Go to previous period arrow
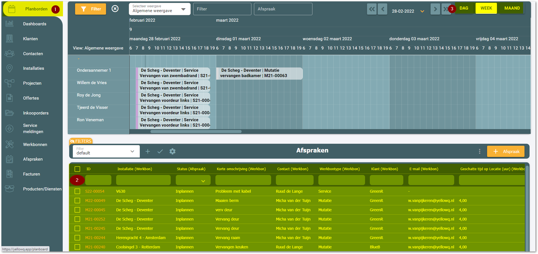The image size is (538, 254). click(x=382, y=9)
